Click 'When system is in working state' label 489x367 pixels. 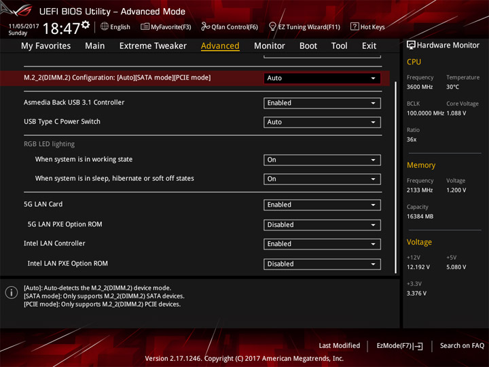(x=84, y=159)
